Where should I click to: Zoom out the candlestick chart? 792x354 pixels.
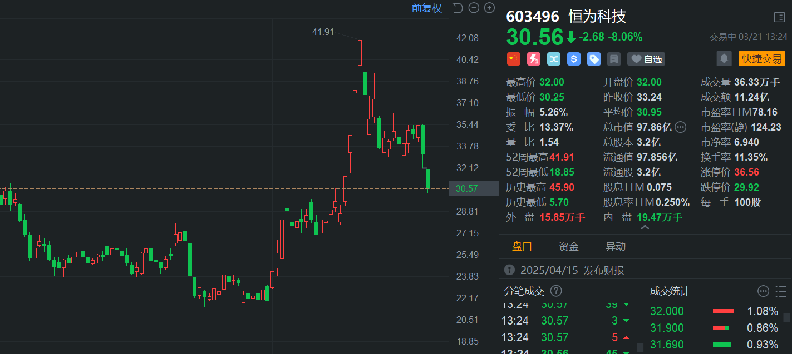point(474,8)
